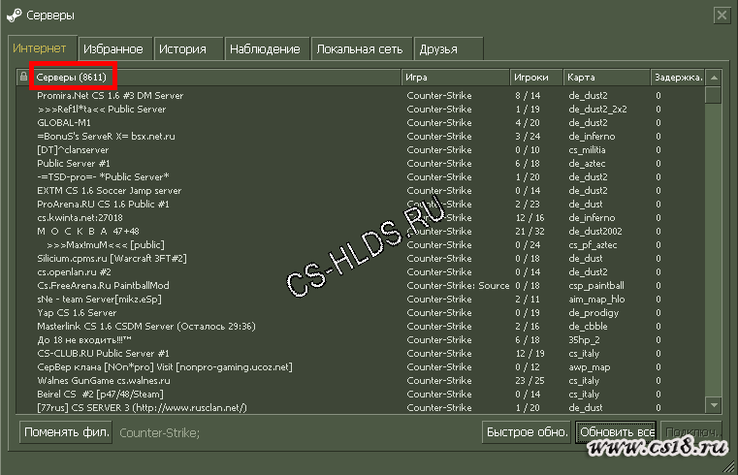Viewport: 738px width, 475px height.
Task: Click the 23 / 25 players cell
Action: pyautogui.click(x=529, y=380)
